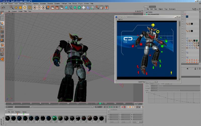Click the Render View clapperboard icon
The width and height of the screenshot is (201, 126).
(x=53, y=8)
